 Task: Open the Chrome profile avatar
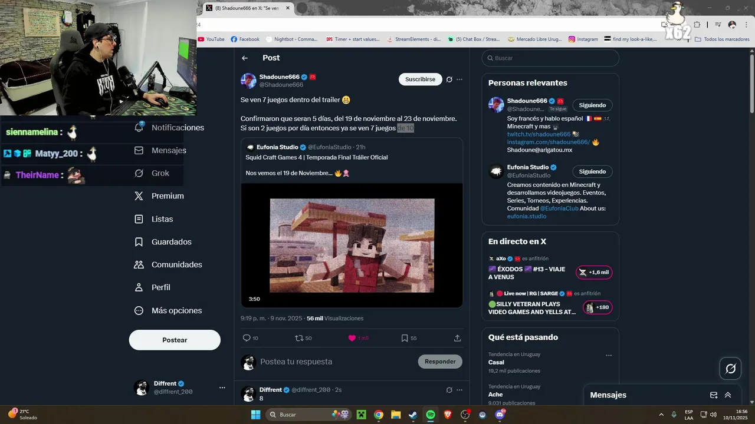click(732, 25)
